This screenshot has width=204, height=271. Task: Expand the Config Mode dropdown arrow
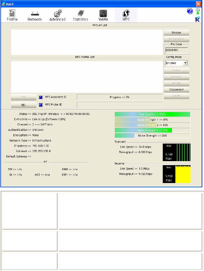coord(185,63)
